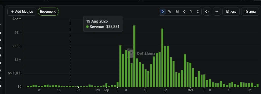Download chart data as .csv
Screen dimensions: 261x94
coord(231,12)
